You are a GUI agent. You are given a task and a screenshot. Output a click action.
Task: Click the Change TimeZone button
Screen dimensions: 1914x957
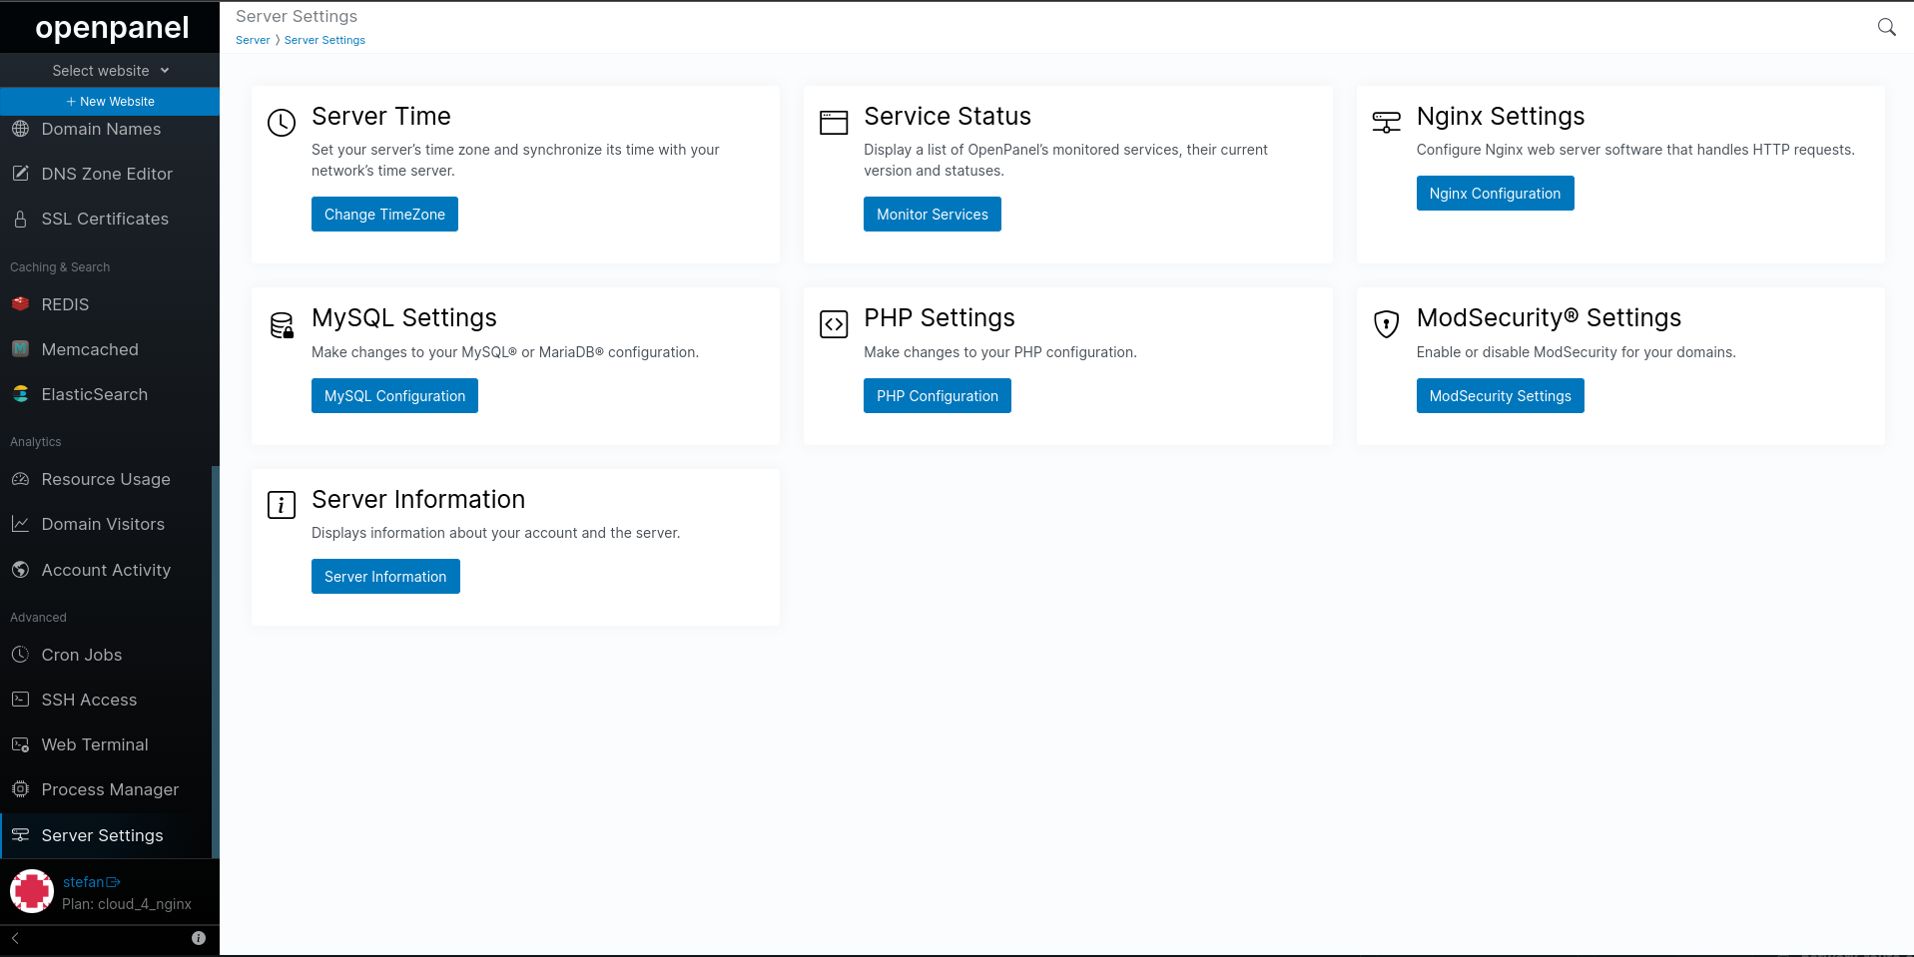(x=384, y=215)
